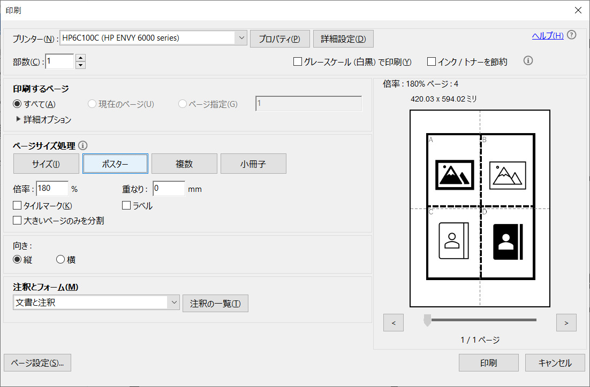Expand 詳細オプション disclosure triangle
The width and height of the screenshot is (590, 387).
(19, 120)
